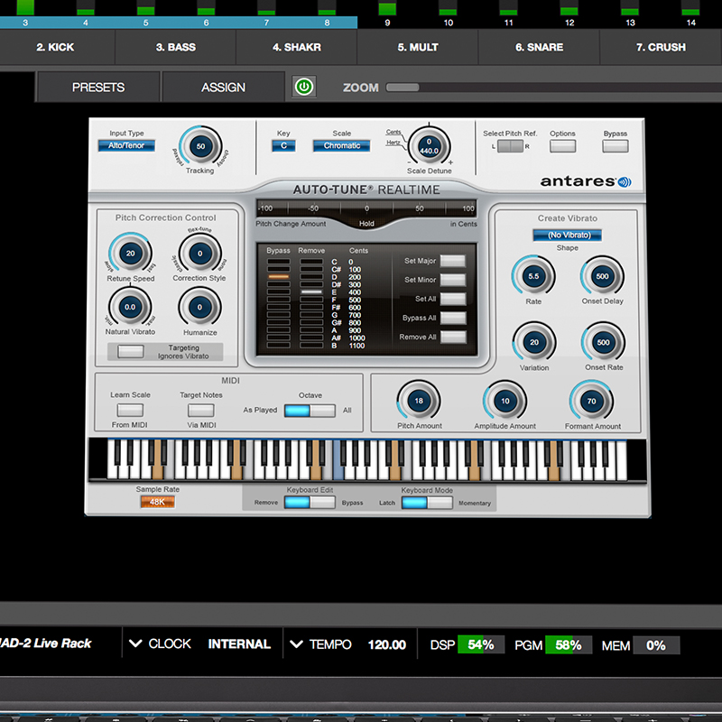Click the MEM 0% usage meter
This screenshot has width=722, height=722.
pos(656,645)
